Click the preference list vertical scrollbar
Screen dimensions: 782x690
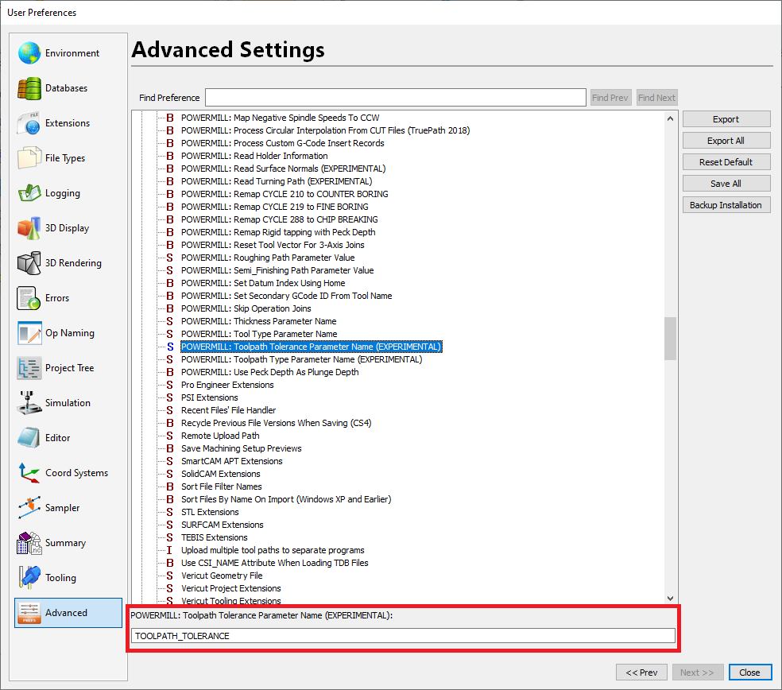coord(669,338)
